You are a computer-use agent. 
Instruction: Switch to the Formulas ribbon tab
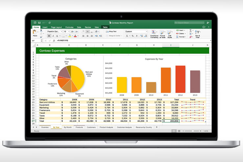tap(69, 27)
